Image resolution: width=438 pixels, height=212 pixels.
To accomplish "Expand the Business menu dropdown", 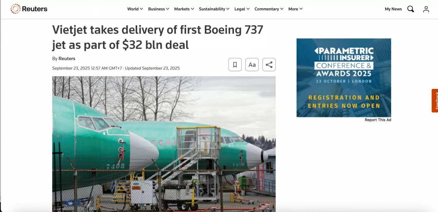I will click(158, 9).
